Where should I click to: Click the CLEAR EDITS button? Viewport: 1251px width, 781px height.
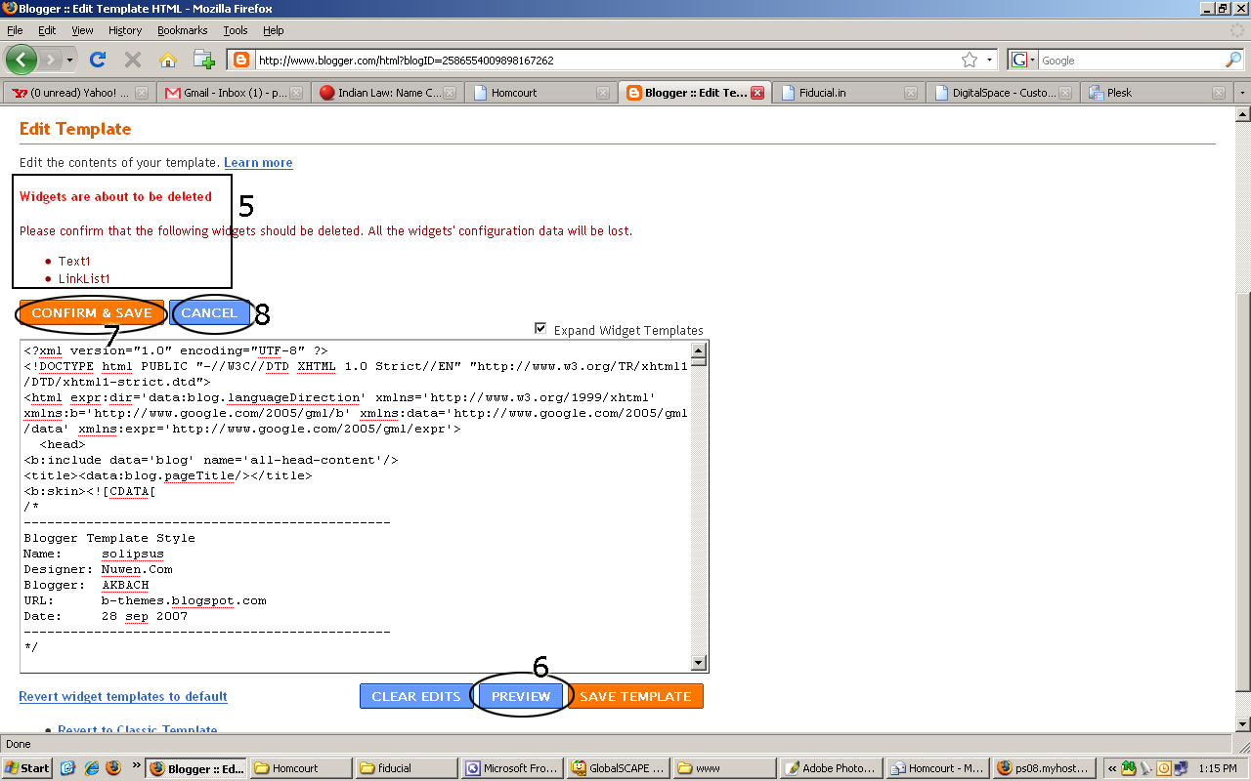415,696
